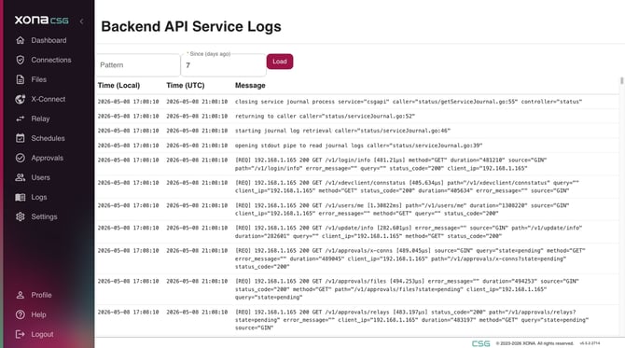Viewport: 625px width, 348px height.
Task: Open the Dashboard menu item
Action: pyautogui.click(x=49, y=40)
